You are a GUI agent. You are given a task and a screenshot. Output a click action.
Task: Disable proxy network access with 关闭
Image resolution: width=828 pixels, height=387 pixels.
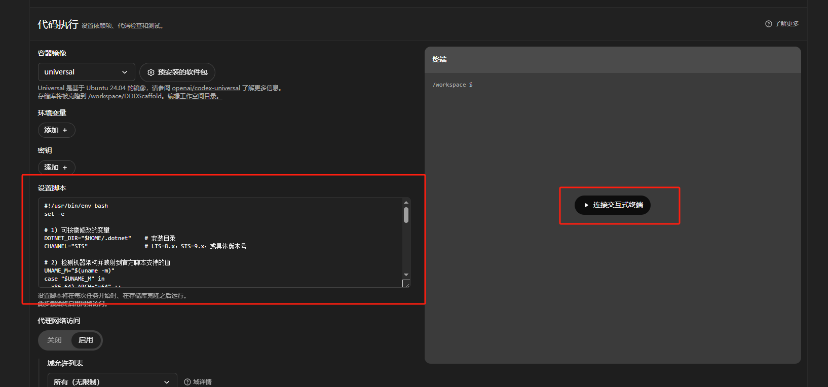pos(55,340)
